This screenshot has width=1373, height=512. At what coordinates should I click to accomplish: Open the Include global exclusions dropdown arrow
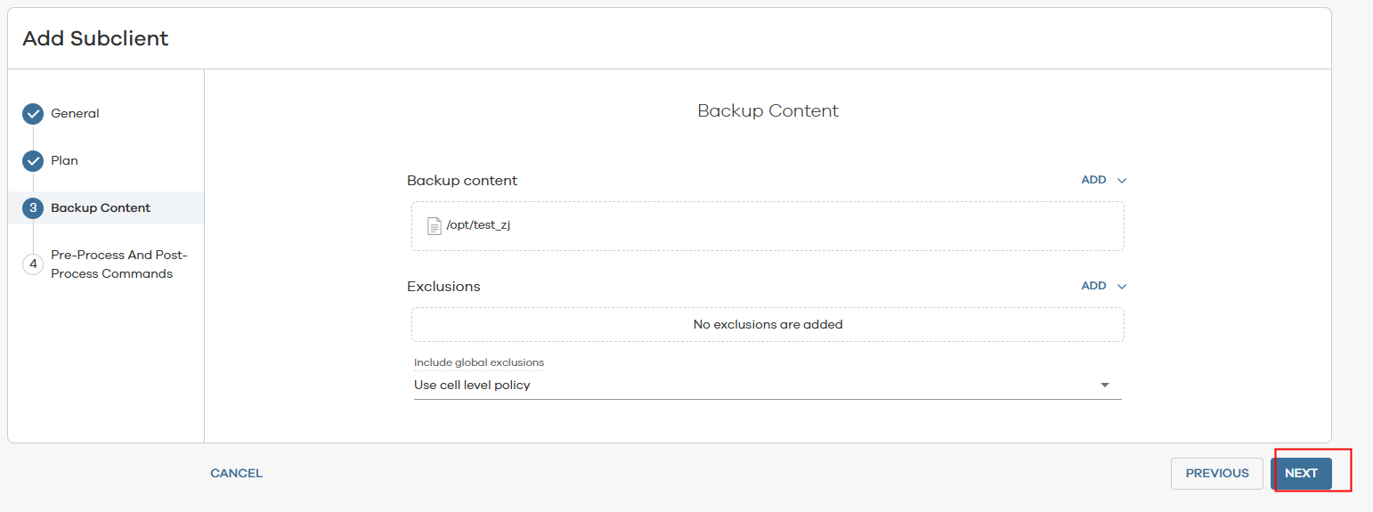[x=1105, y=386]
